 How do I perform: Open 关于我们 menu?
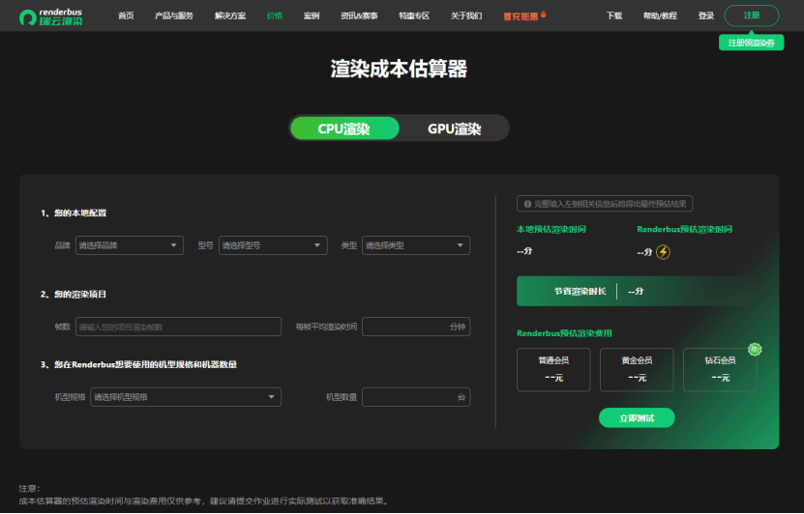point(466,15)
